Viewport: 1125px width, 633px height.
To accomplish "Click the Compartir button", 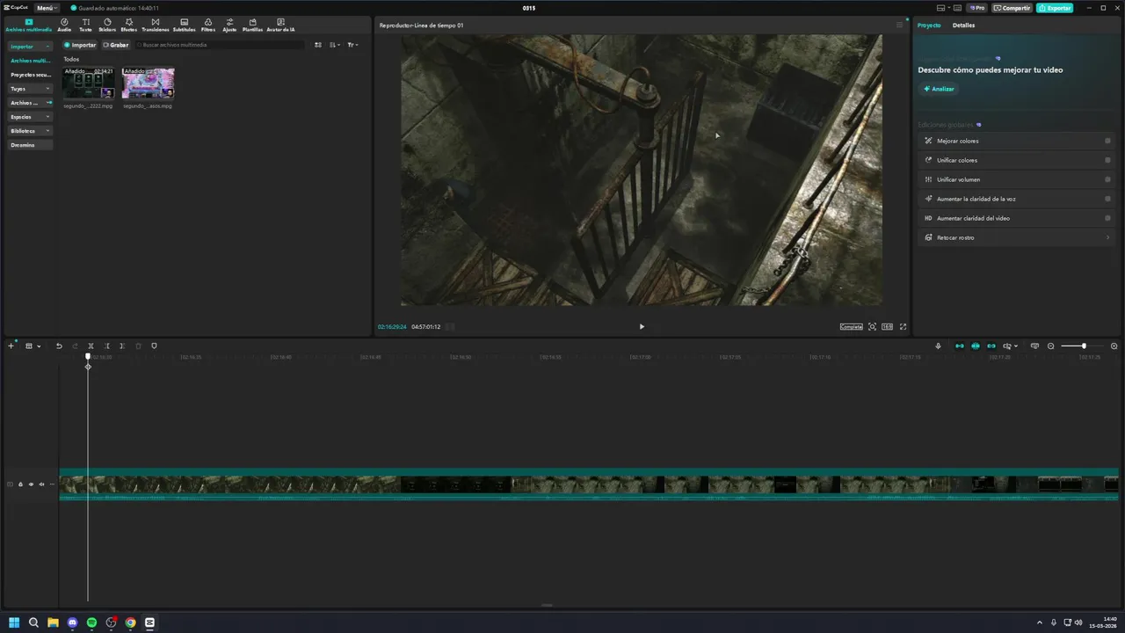I will pos(1012,8).
